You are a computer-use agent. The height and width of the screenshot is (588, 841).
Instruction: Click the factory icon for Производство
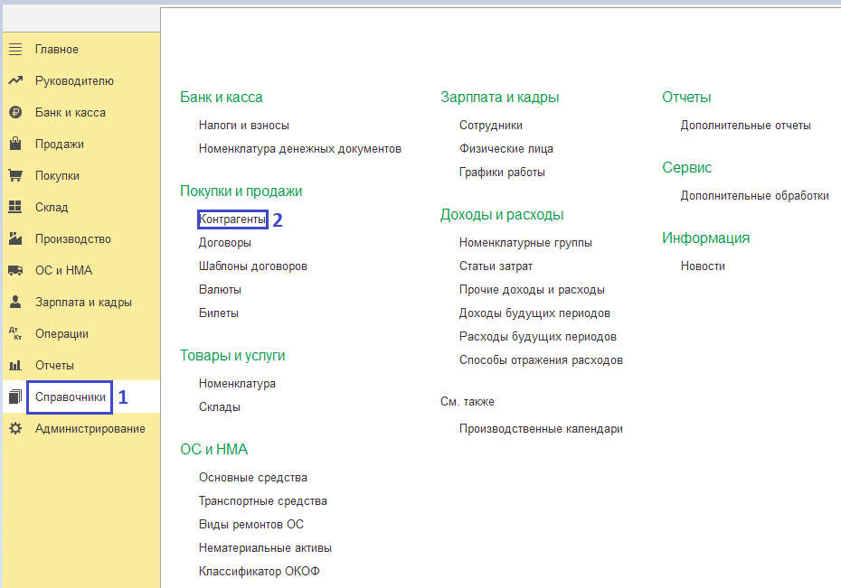pos(15,239)
